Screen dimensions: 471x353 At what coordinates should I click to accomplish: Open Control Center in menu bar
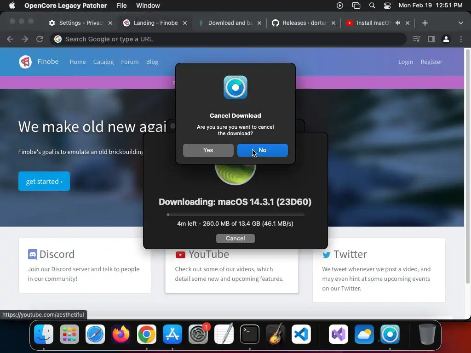[x=387, y=6]
